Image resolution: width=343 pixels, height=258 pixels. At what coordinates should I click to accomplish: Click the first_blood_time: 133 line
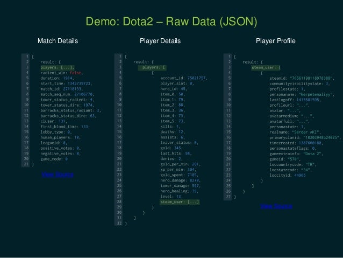[x=65, y=127]
